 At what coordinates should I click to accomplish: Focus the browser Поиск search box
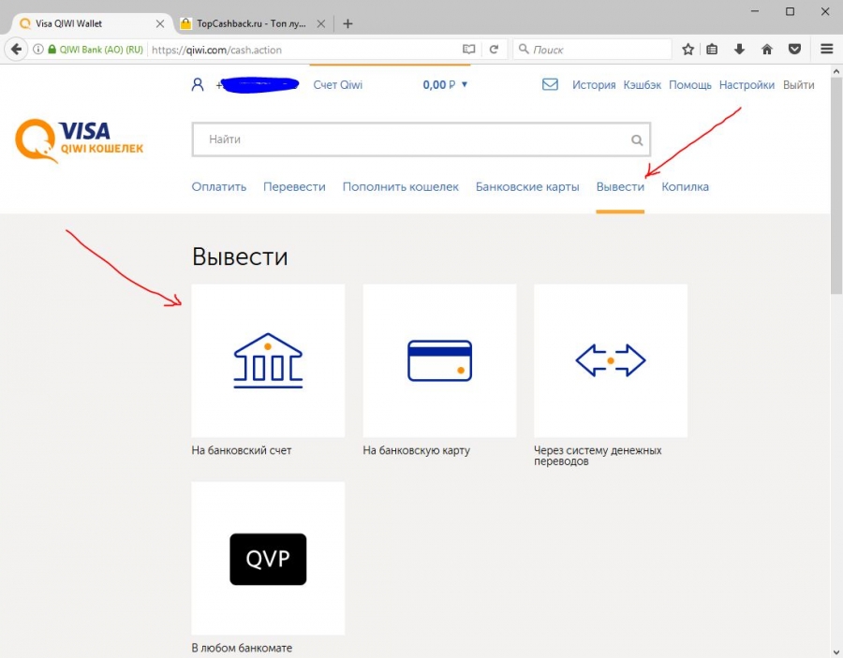coord(592,50)
